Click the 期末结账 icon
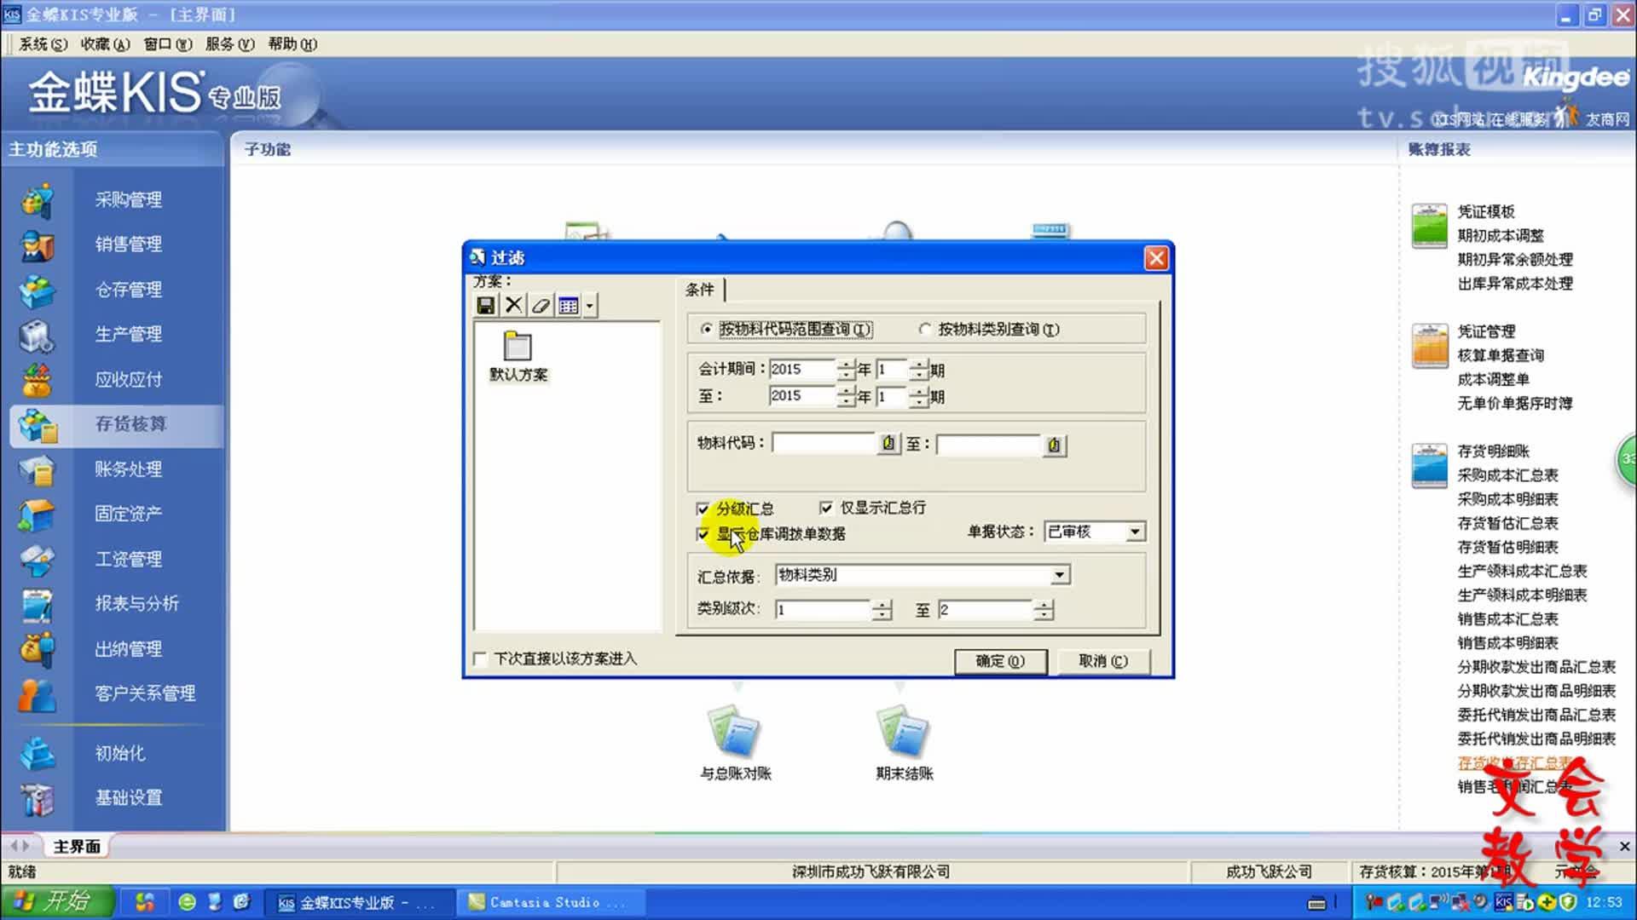 tap(904, 732)
